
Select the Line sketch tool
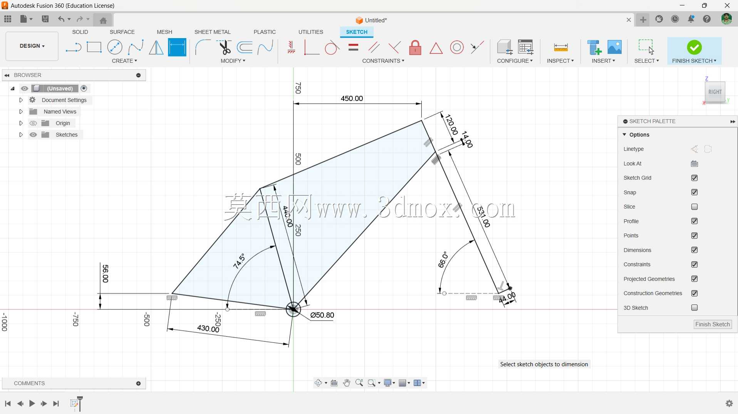pos(73,48)
